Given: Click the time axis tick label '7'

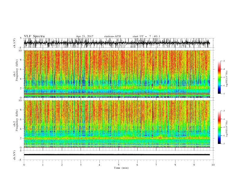Looking at the screenshot, I should tap(156, 165).
